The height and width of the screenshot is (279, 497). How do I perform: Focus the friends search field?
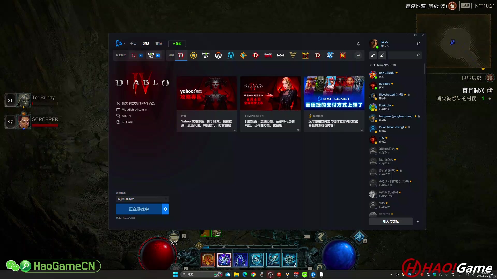tap(405, 55)
